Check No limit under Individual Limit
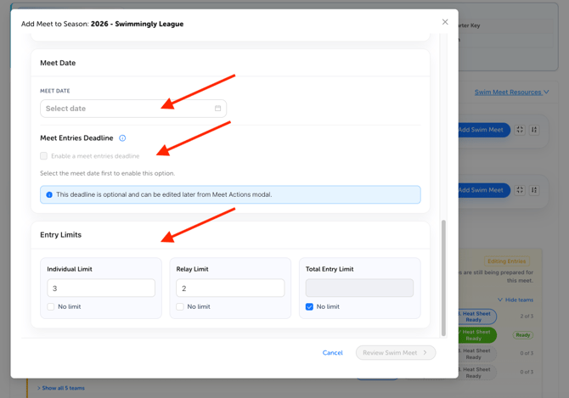The image size is (569, 398). click(51, 306)
